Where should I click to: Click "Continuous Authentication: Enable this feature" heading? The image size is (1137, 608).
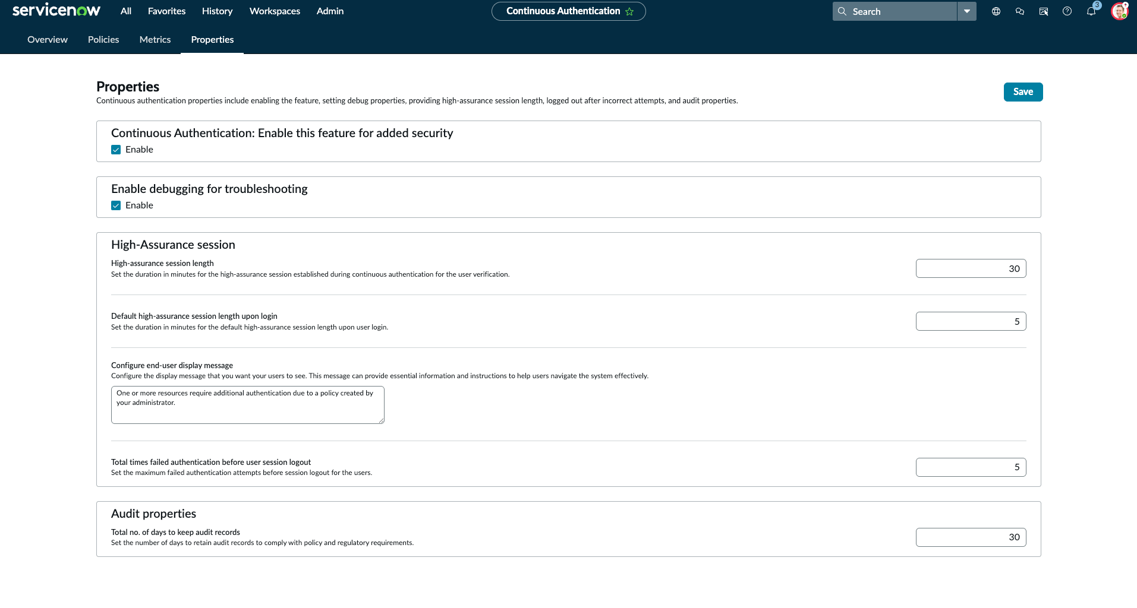(x=282, y=133)
